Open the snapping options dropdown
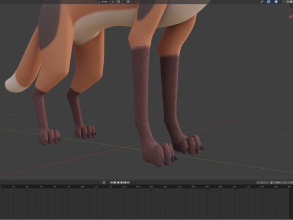The height and width of the screenshot is (220, 293). pos(123,2)
